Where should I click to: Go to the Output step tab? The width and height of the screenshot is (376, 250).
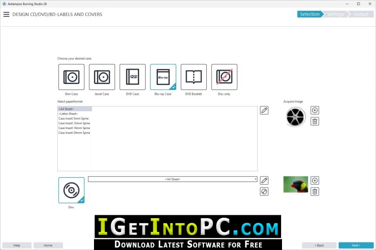click(x=360, y=15)
